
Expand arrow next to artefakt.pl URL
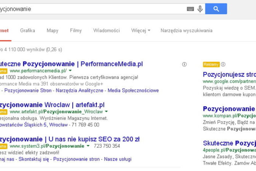coord(106,111)
